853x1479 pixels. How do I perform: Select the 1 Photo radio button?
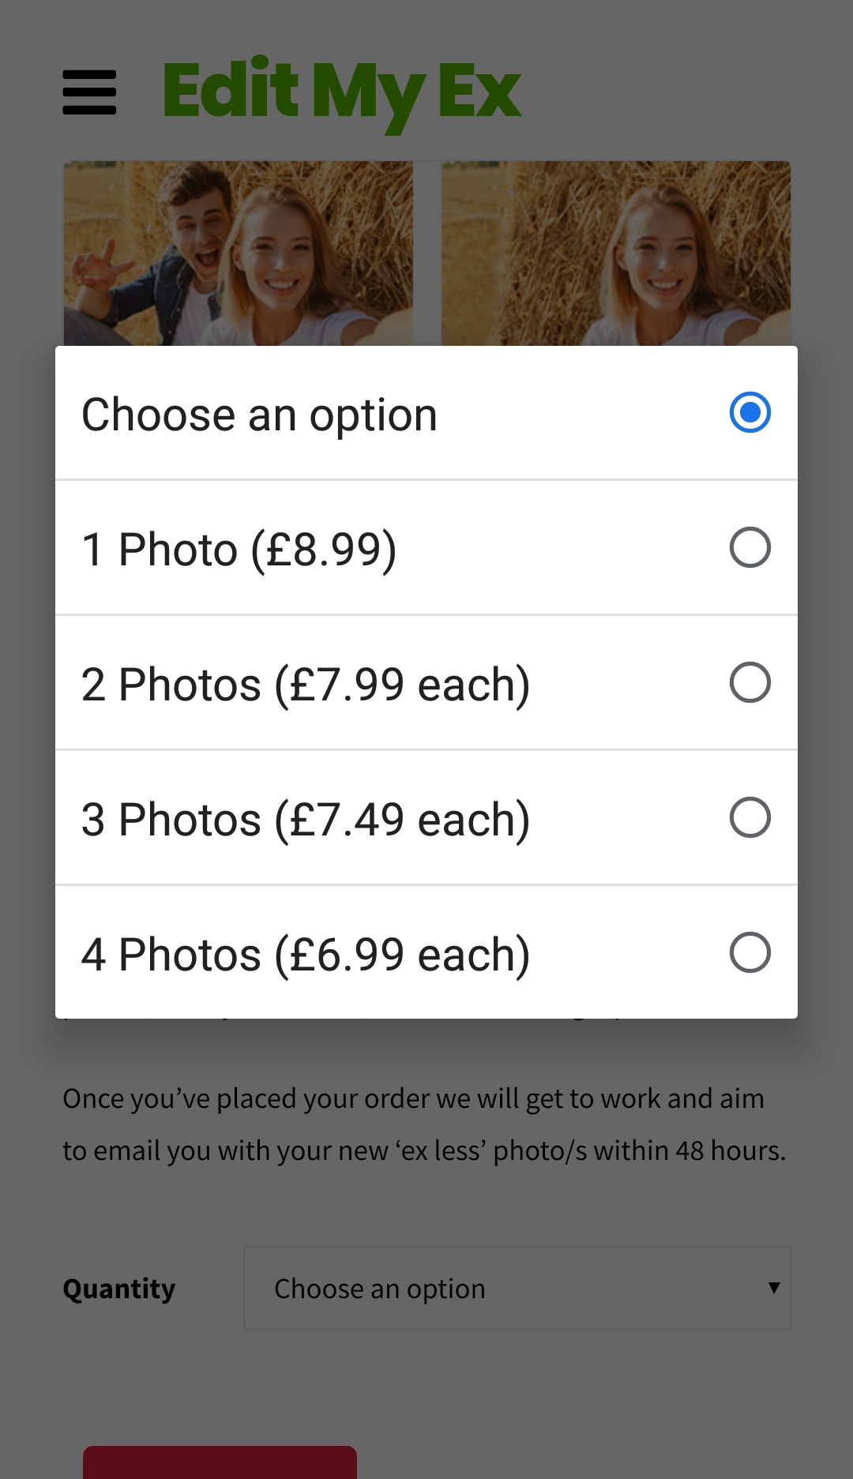750,547
